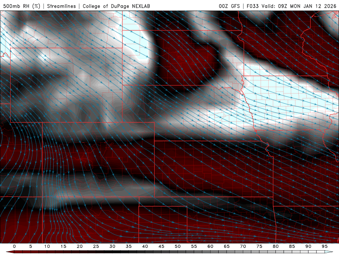Pick the "75" color scale number
The height and width of the screenshot is (254, 339).
(x=259, y=246)
